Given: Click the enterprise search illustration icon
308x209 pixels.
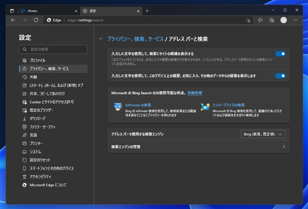Looking at the screenshot, I should [x=205, y=107].
